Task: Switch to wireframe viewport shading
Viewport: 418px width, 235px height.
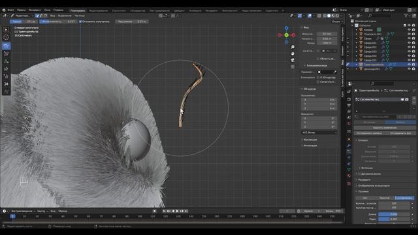Action: (x=325, y=16)
